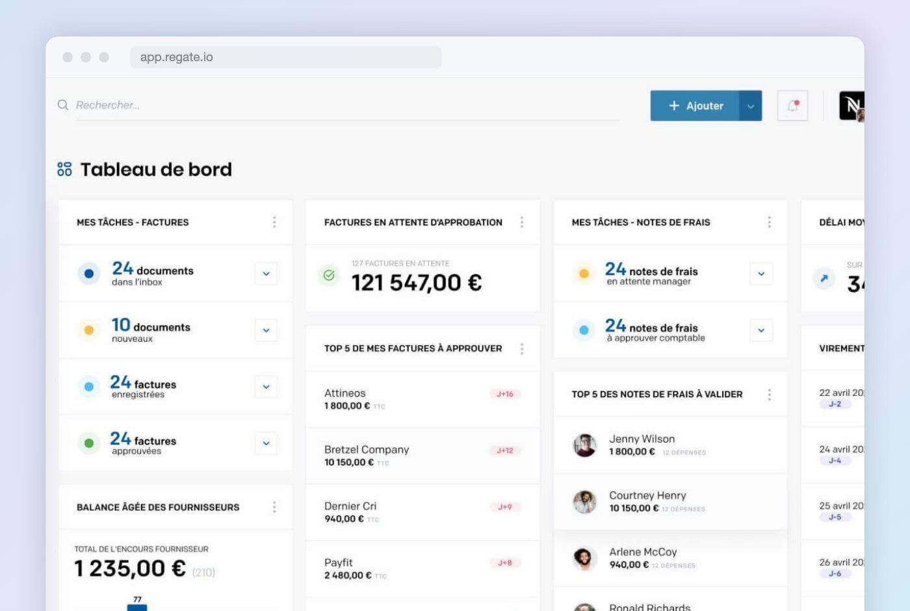Open options for Top 5 factures à approuver
Screen dimensions: 910x611
[522, 349]
